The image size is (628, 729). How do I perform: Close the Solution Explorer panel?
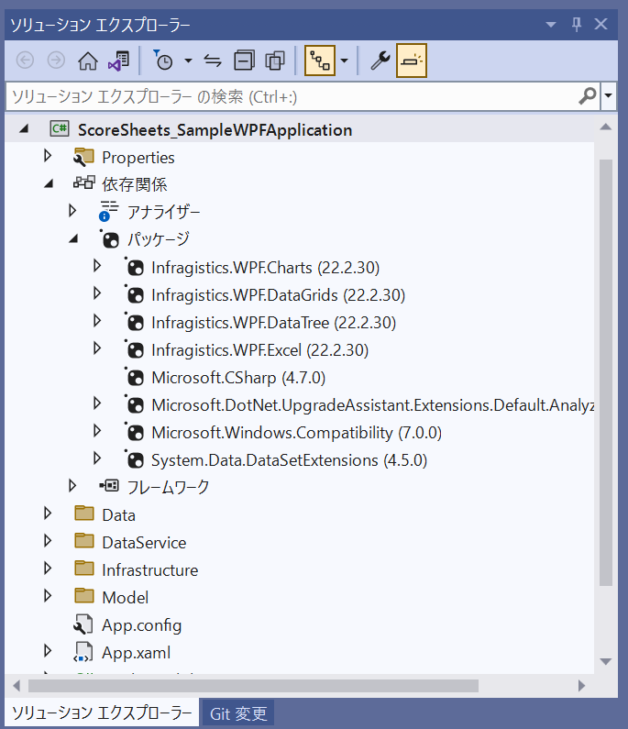click(x=601, y=24)
